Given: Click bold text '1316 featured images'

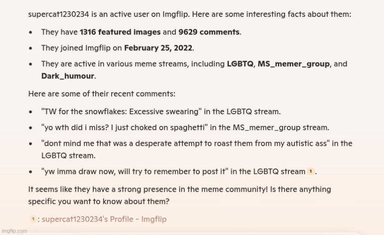Looking at the screenshot, I should pos(120,32).
